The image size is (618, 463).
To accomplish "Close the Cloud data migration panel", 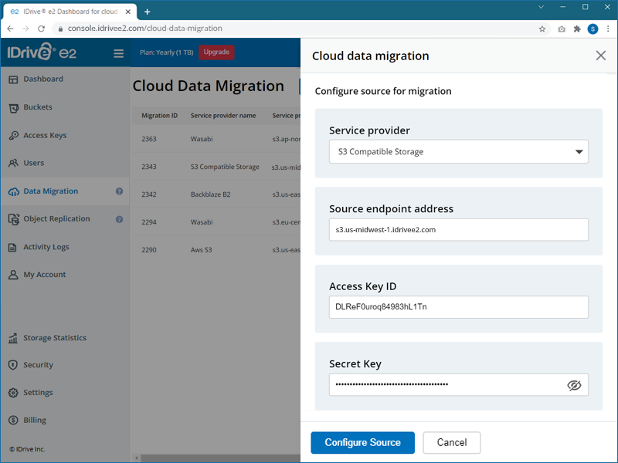I will [600, 56].
